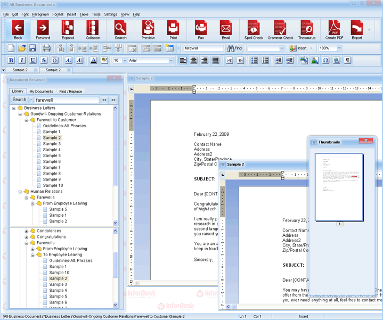
Task: Click the farewell find field in toolbar
Action: (203, 48)
